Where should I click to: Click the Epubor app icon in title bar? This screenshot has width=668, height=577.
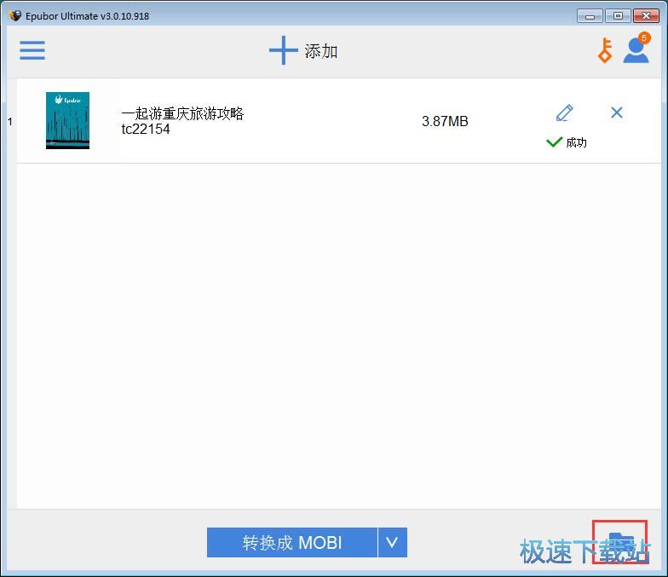point(15,15)
